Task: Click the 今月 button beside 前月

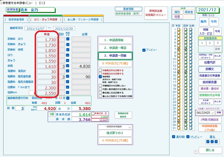Action: coord(214,22)
